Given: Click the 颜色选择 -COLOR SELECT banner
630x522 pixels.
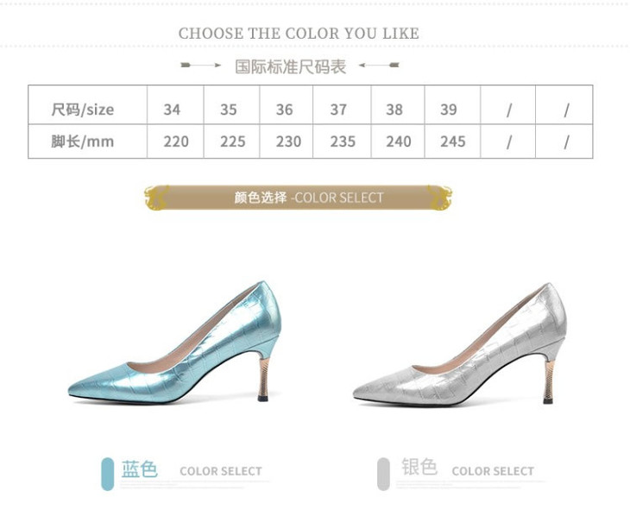Looking at the screenshot, I should click(x=308, y=198).
